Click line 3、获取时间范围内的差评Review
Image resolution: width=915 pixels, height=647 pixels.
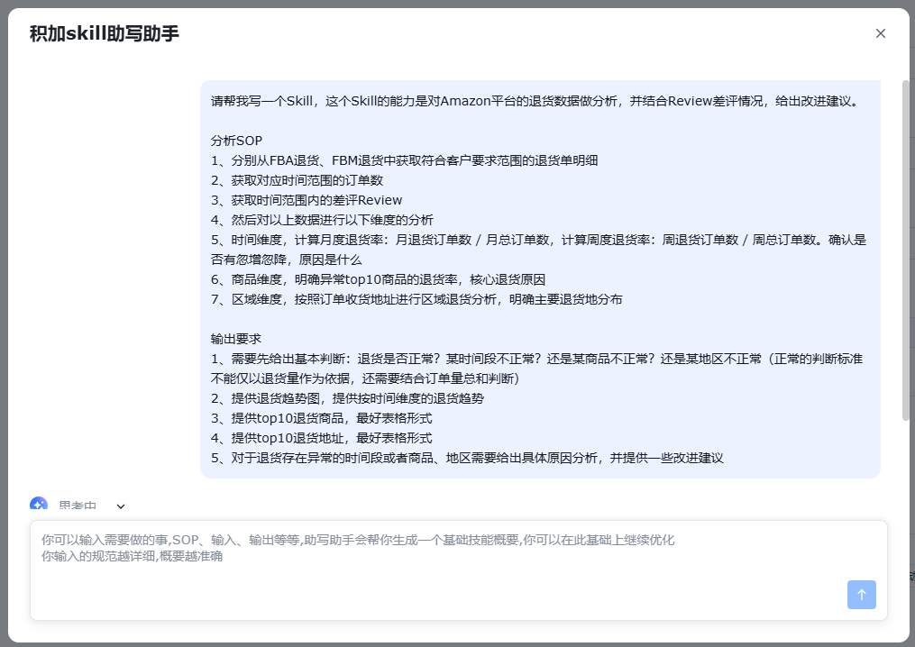(x=307, y=200)
